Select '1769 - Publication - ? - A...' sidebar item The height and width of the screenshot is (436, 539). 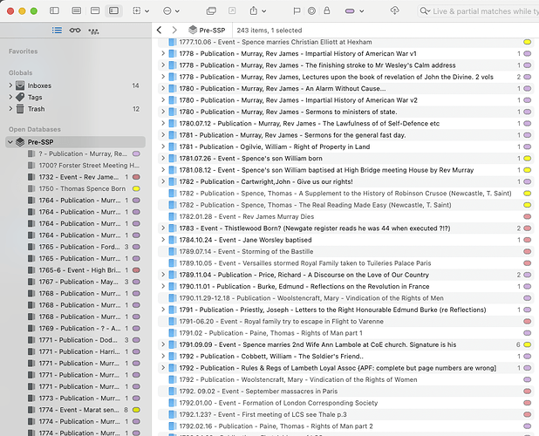75,328
